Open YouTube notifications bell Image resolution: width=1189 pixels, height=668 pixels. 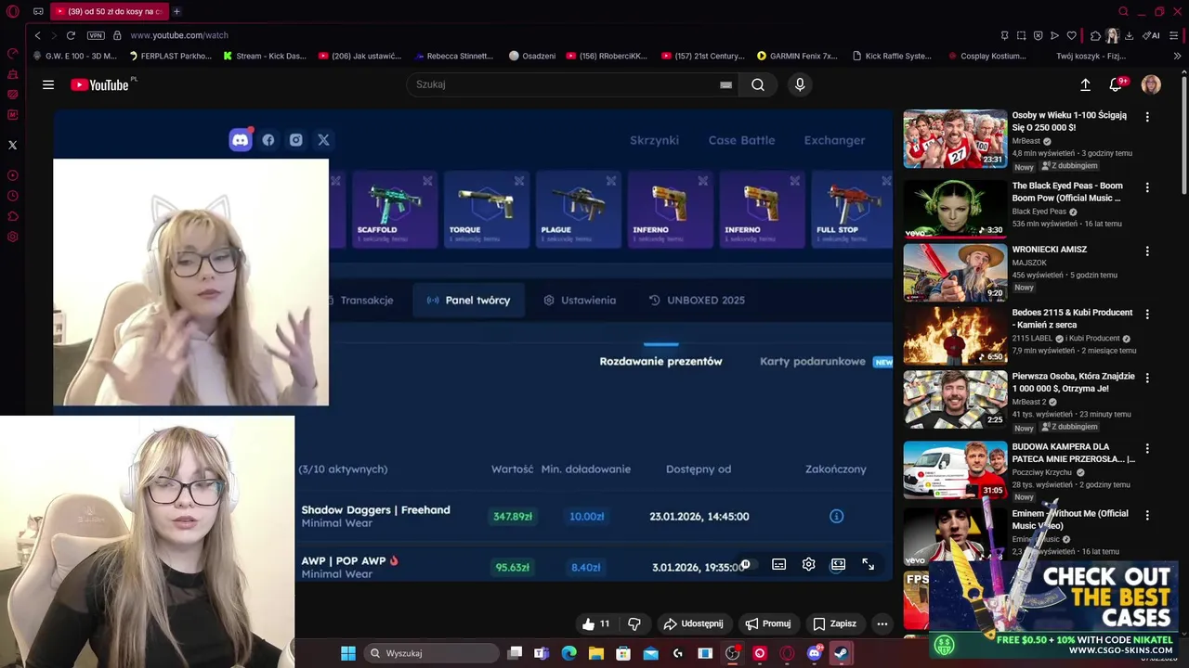1116,84
